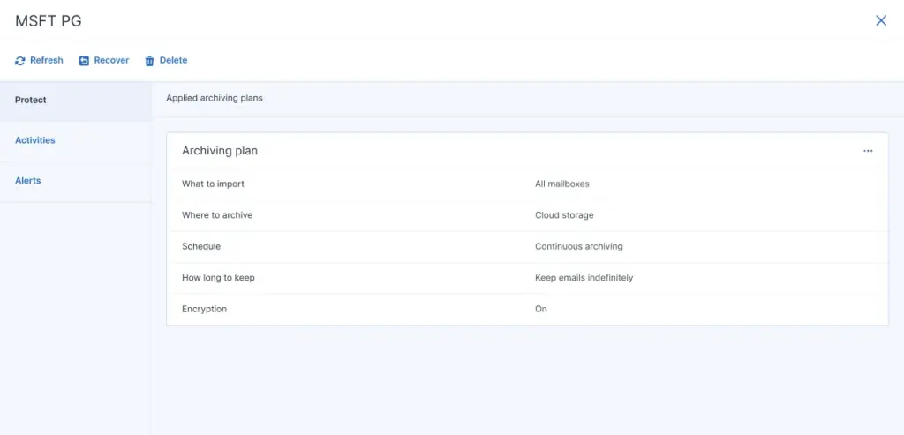Click the Applied archiving plans heading
Image resolution: width=904 pixels, height=435 pixels.
[x=214, y=98]
